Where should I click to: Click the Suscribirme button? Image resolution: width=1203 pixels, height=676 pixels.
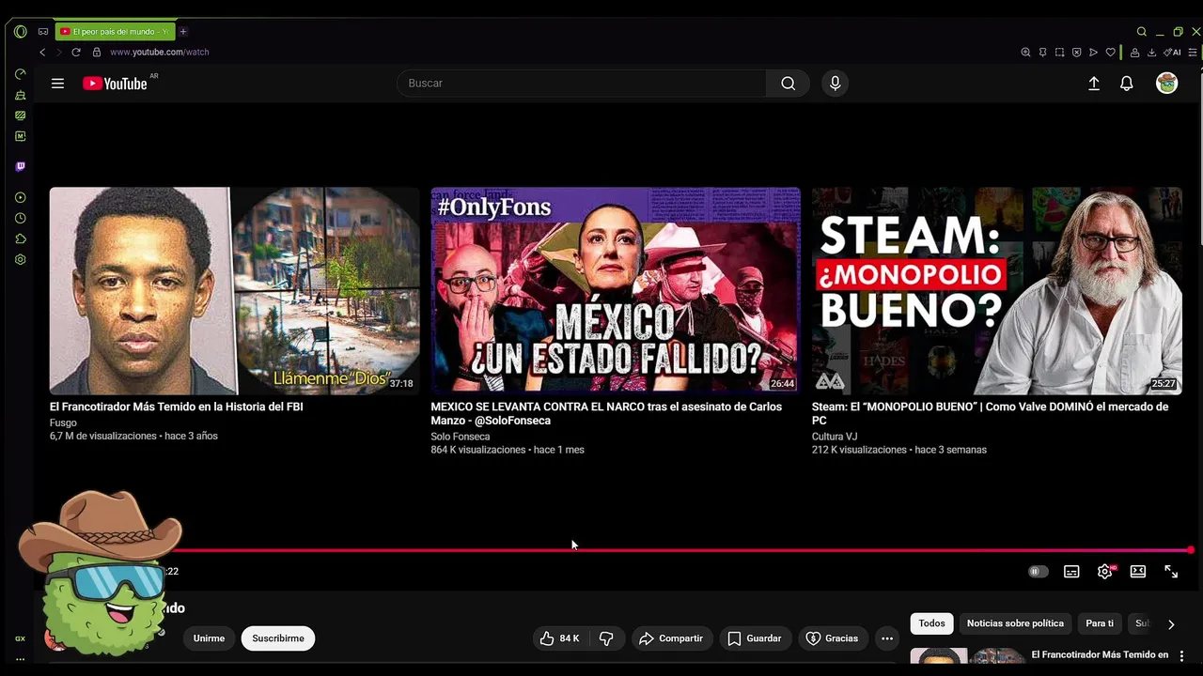[278, 638]
